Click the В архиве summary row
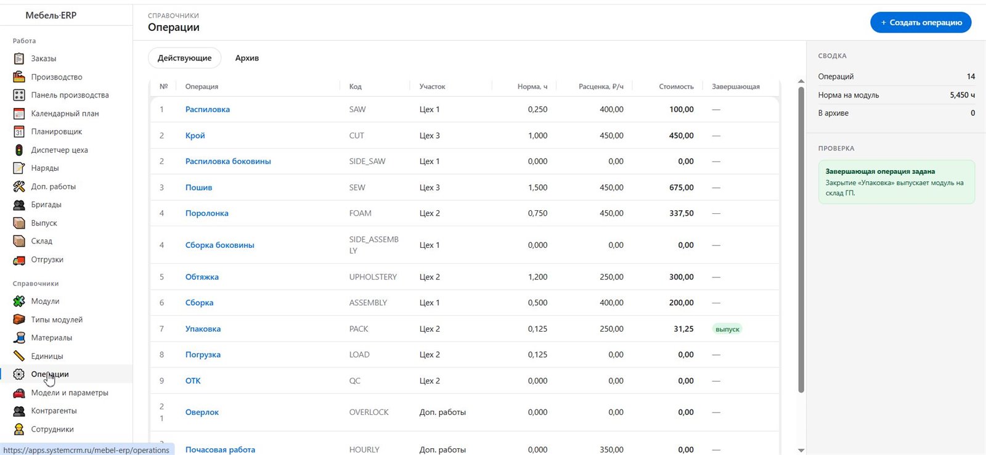 [897, 113]
